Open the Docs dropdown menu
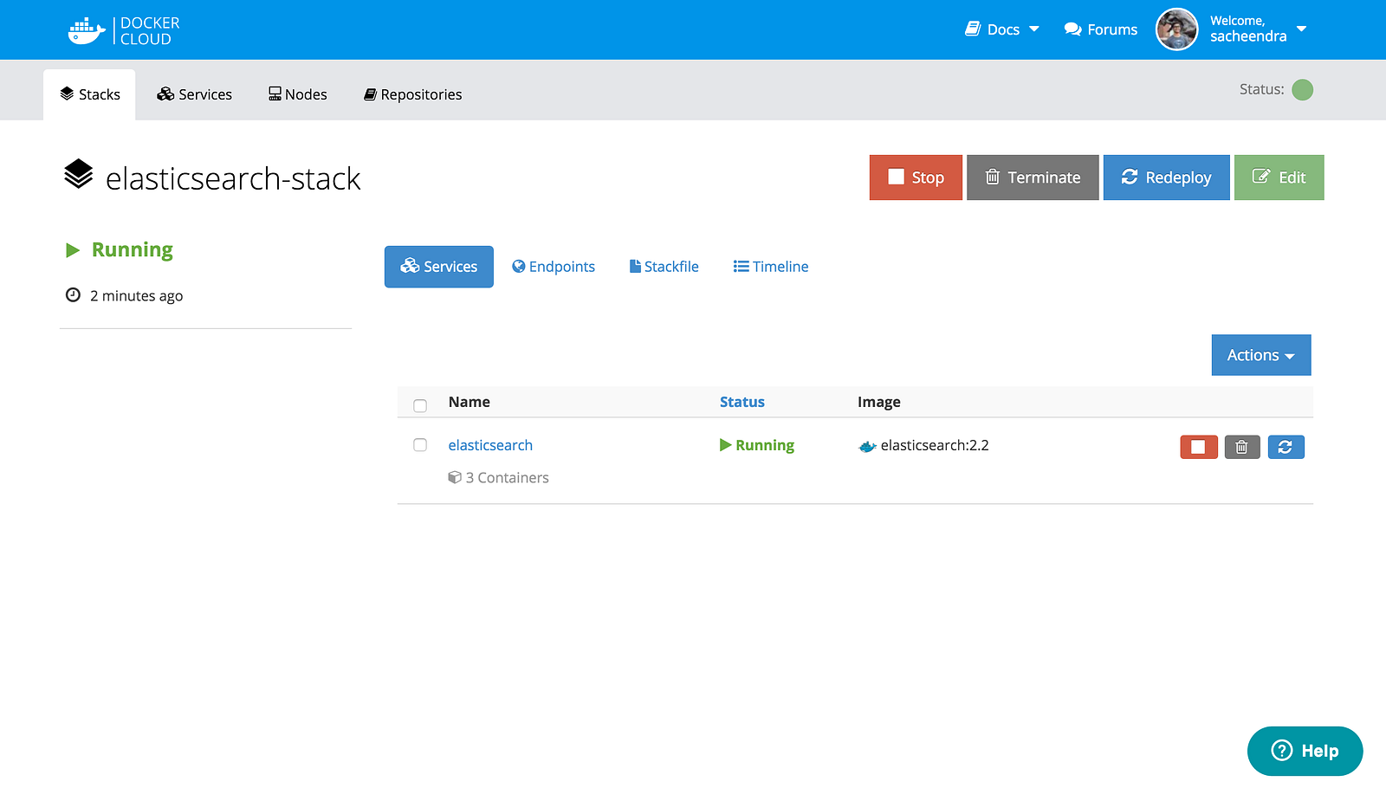This screenshot has width=1386, height=788. [1001, 29]
